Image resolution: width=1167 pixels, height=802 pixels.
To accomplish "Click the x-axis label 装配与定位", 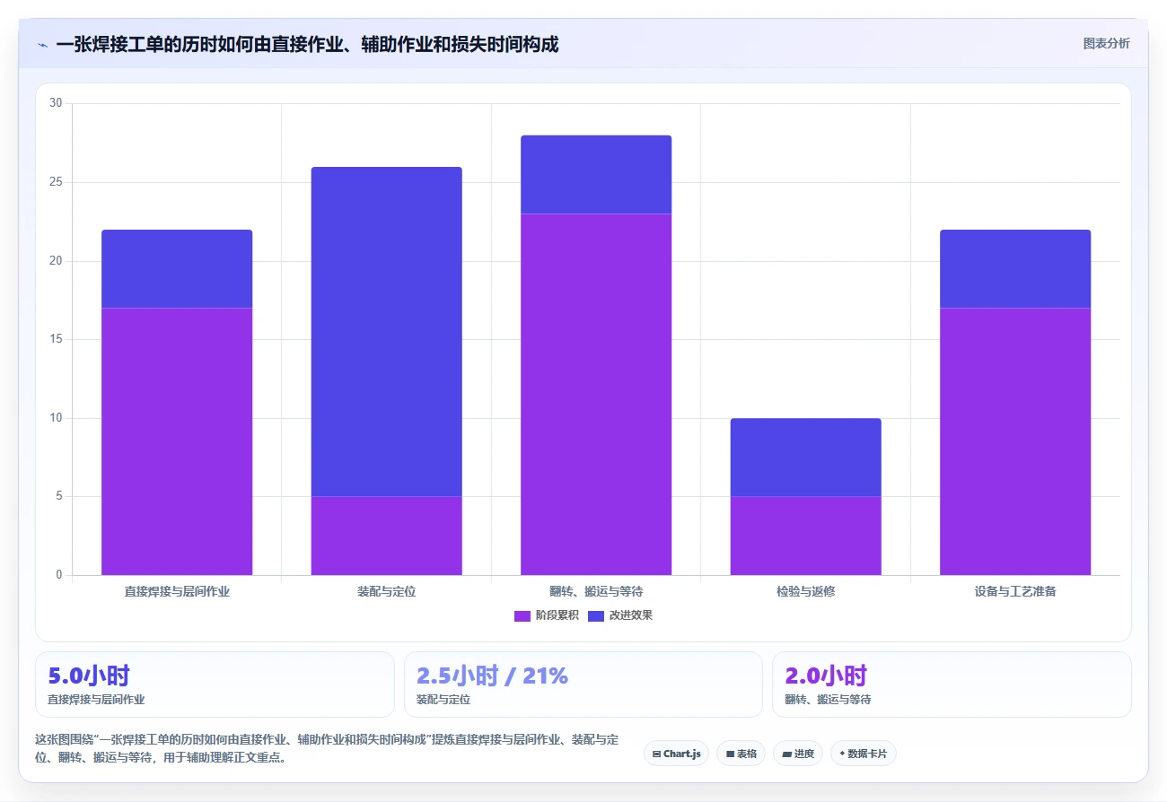I will click(387, 592).
